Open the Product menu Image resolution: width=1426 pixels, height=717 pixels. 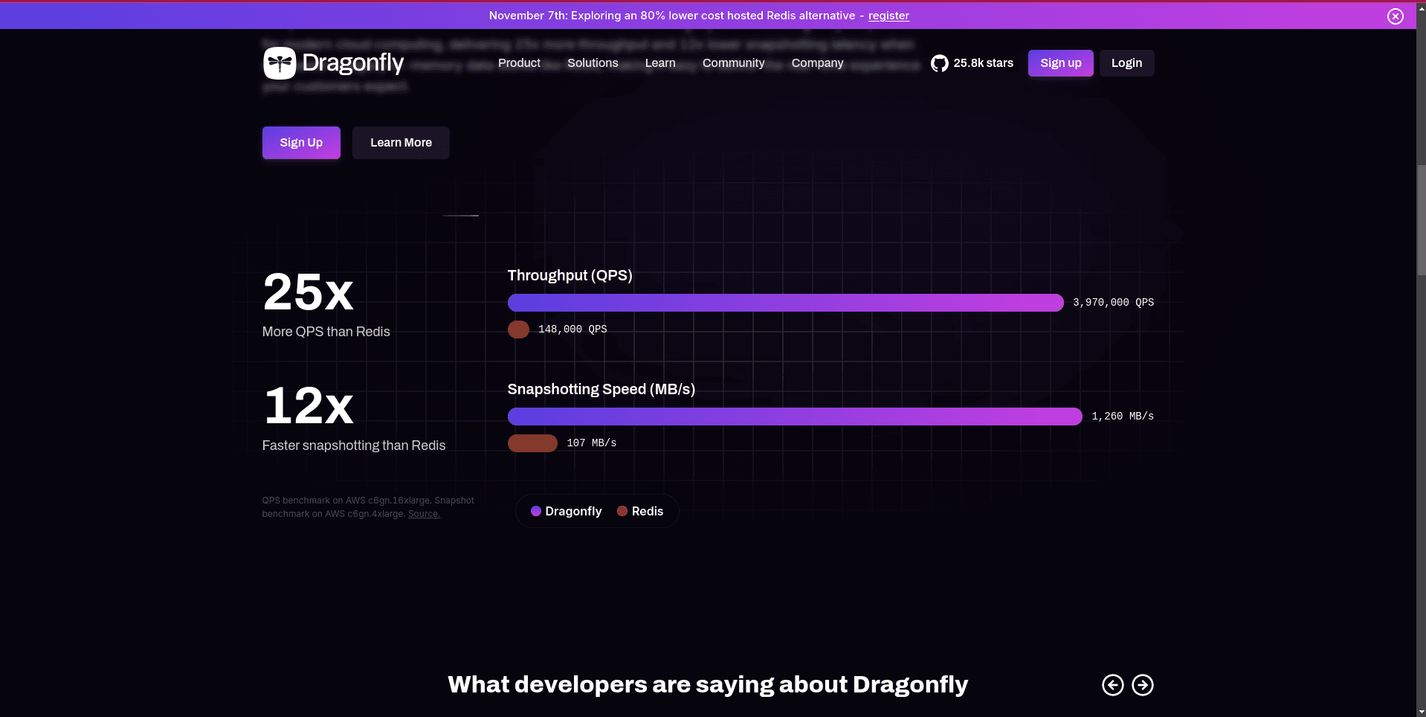click(519, 63)
